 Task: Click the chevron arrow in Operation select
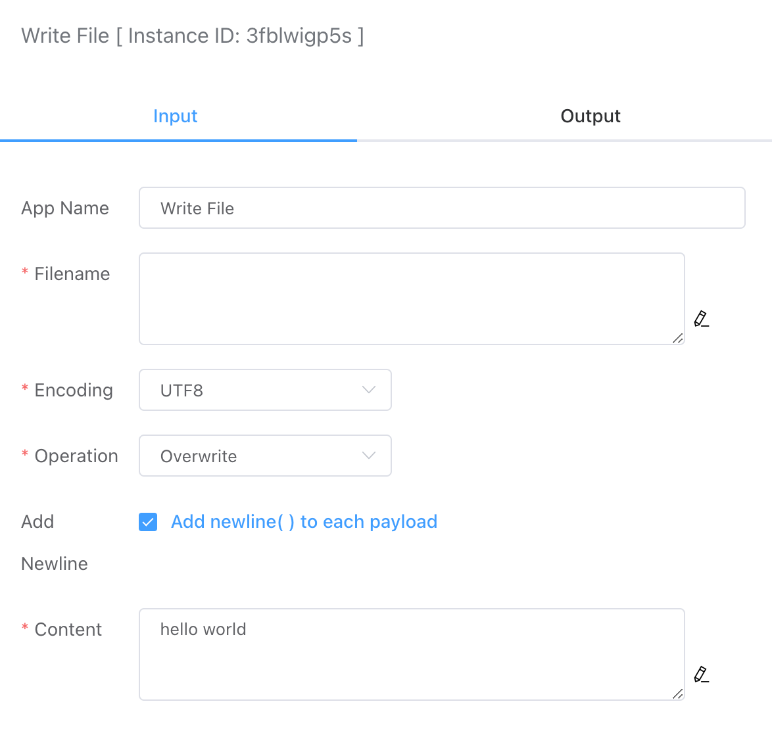pyautogui.click(x=369, y=456)
